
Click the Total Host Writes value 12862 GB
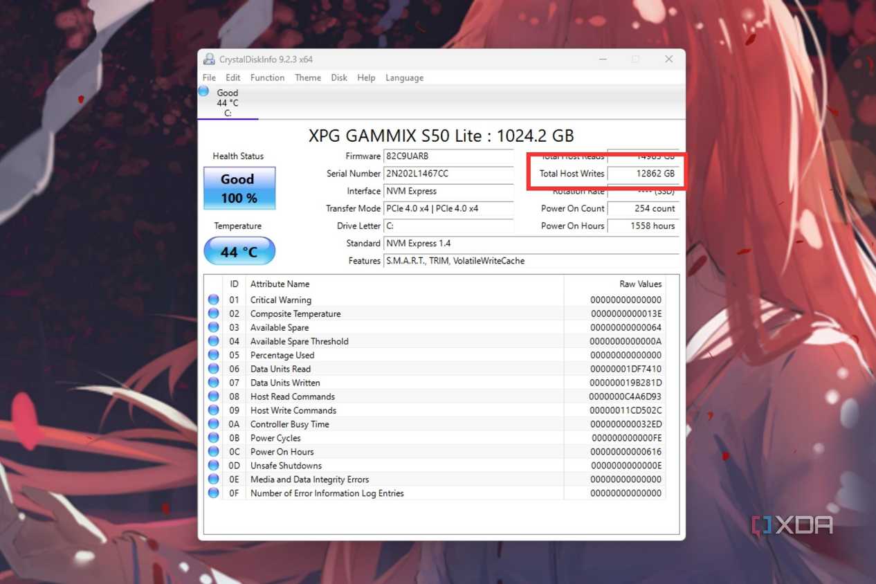[x=643, y=174]
